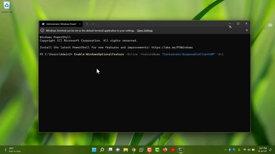Open File Explorer from the taskbar
The width and height of the screenshot is (275, 154).
(126, 150)
